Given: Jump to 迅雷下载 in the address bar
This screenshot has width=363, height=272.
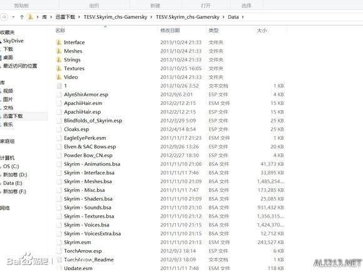Looking at the screenshot, I should coord(65,17).
